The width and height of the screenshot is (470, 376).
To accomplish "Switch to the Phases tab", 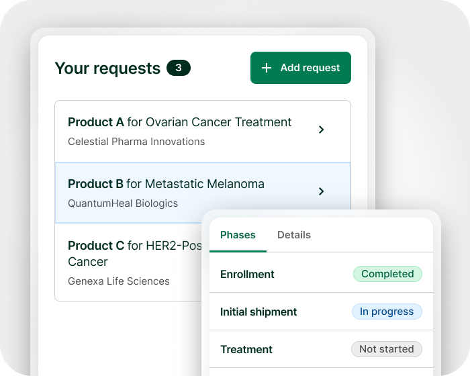I will click(x=238, y=235).
